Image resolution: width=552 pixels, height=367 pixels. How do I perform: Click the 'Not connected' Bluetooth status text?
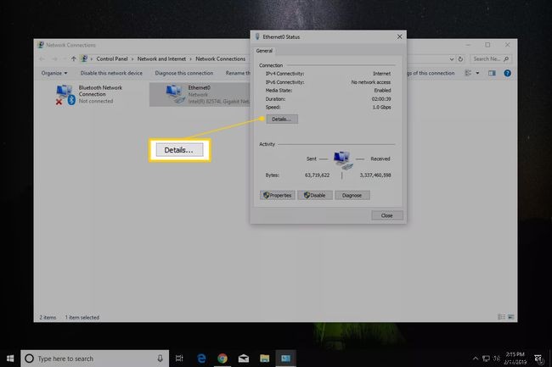click(96, 101)
